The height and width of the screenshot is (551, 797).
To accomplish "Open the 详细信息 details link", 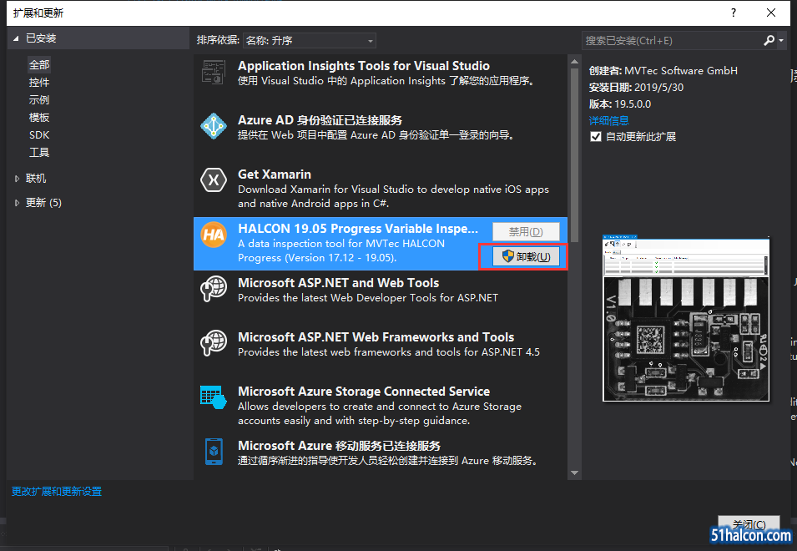I will pyautogui.click(x=609, y=120).
